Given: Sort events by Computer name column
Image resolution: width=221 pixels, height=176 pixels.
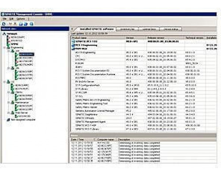Looking at the screenshot, I should [107, 139].
